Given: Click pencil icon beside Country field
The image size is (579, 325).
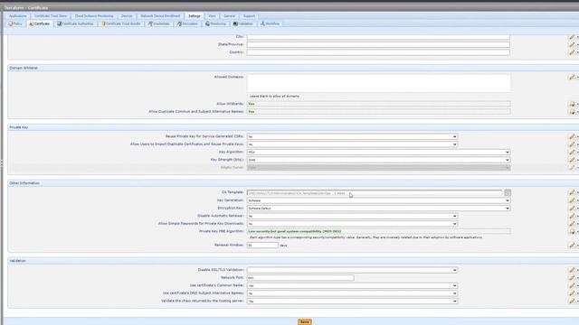Looking at the screenshot, I should click(x=572, y=52).
